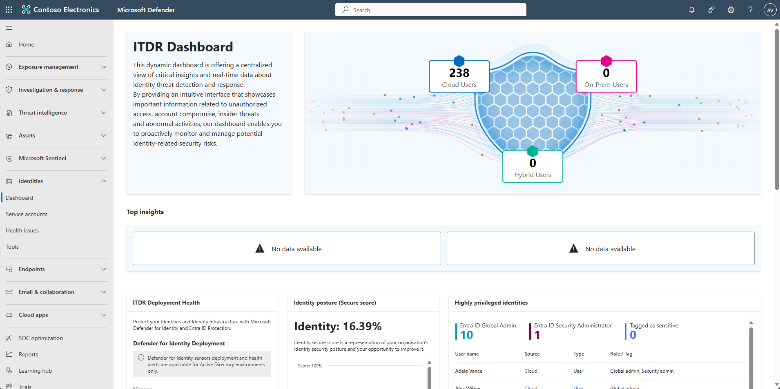Expand Investigation & response chevron

coord(104,90)
